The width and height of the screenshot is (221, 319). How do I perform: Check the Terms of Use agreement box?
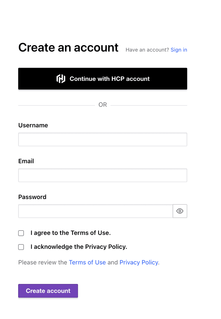tap(21, 233)
